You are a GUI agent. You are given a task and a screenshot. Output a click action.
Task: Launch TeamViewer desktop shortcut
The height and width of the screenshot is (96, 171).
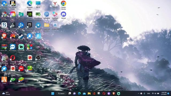[x=13, y=47]
